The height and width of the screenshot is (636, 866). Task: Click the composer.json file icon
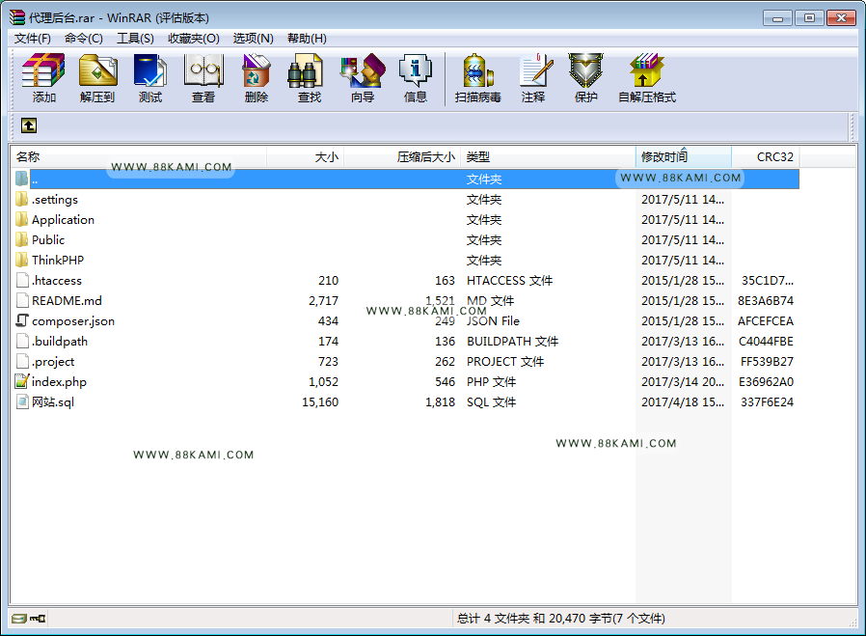(x=21, y=320)
